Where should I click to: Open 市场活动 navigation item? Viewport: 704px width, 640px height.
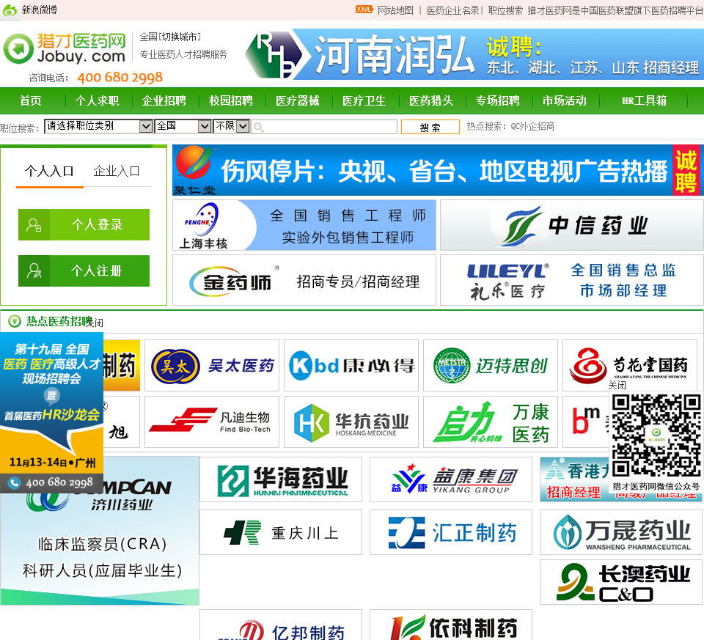(565, 100)
